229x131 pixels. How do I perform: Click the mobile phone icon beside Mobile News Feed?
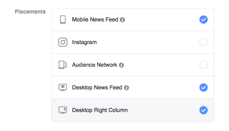(x=63, y=20)
